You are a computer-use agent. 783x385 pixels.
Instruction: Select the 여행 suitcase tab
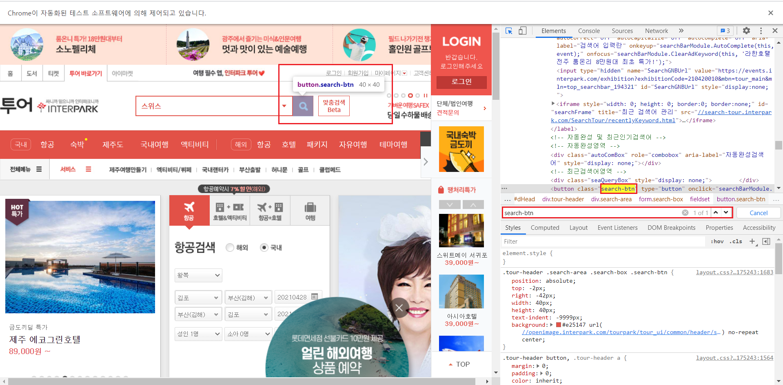click(310, 211)
